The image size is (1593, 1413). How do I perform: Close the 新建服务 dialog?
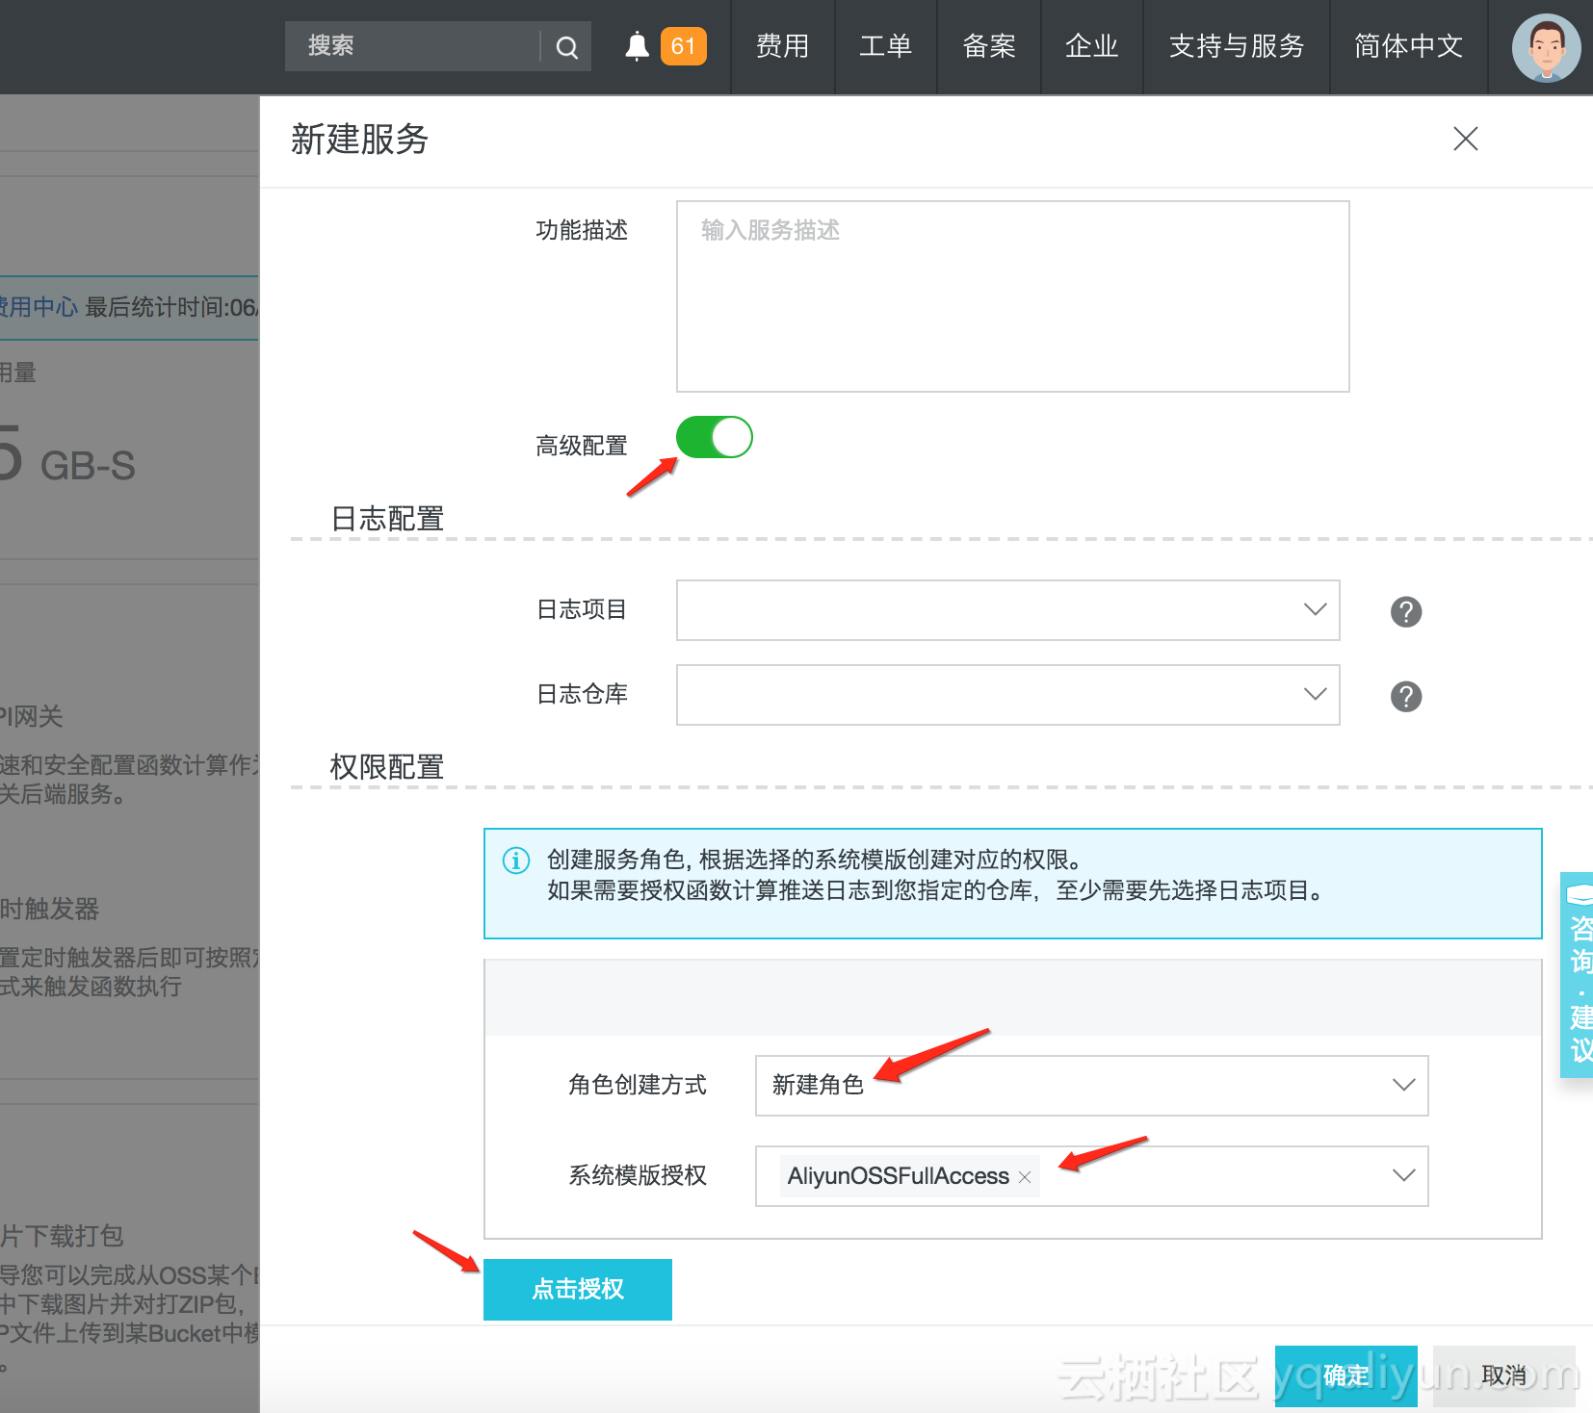1465,139
